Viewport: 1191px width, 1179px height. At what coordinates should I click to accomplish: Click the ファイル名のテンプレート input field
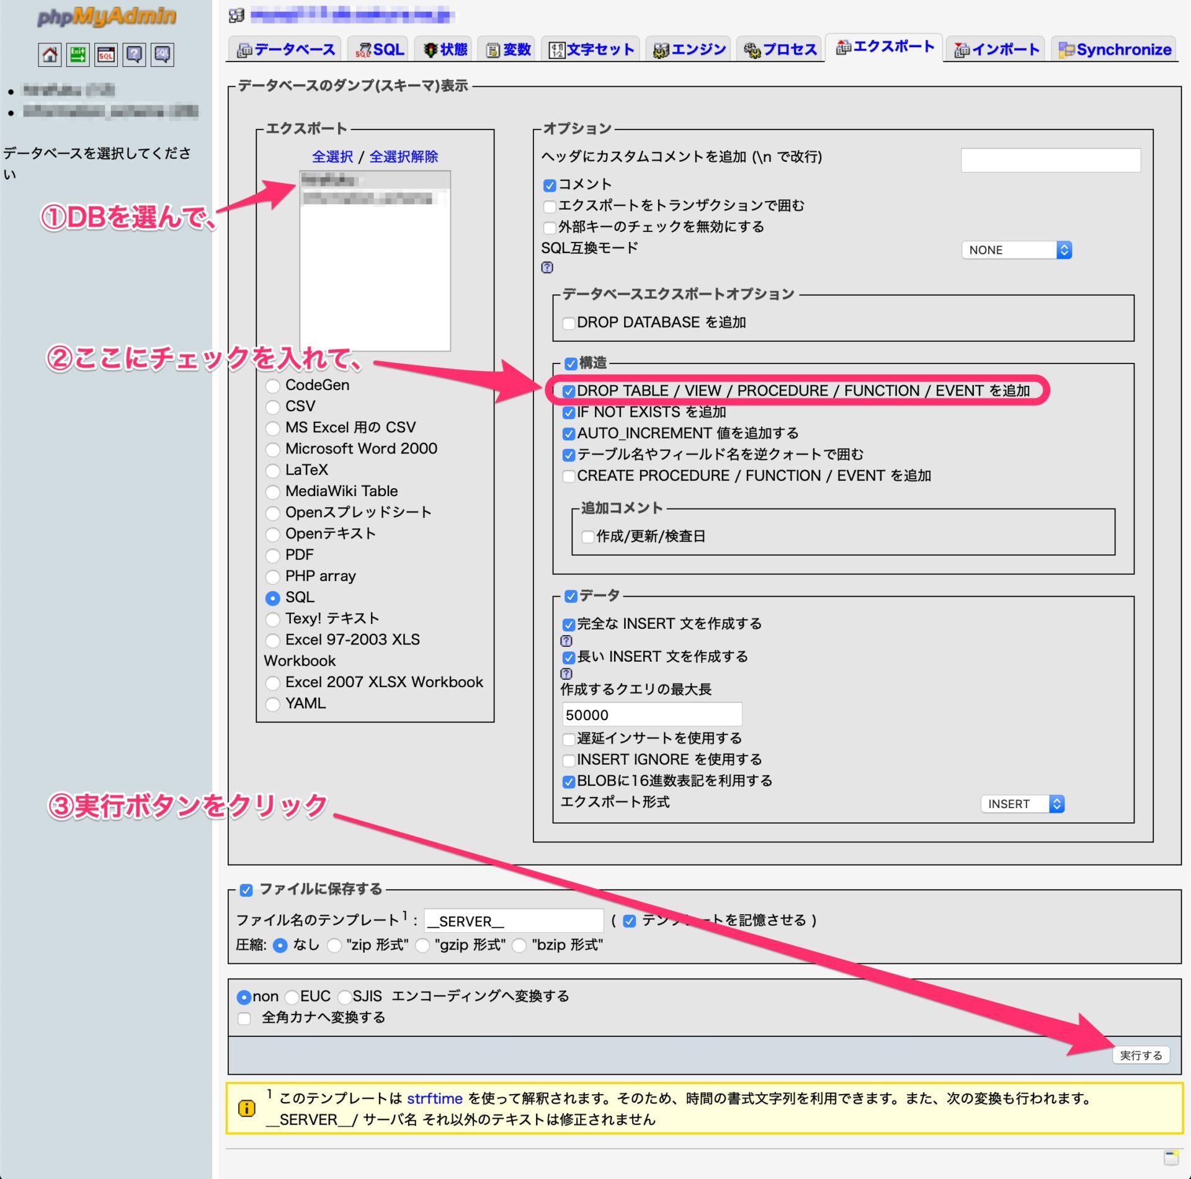click(513, 921)
